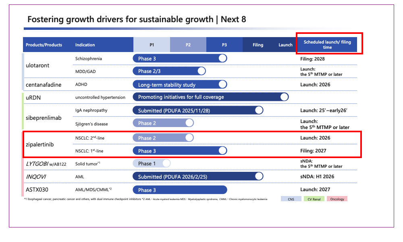The height and width of the screenshot is (242, 403).
Task: Click the Long-term stability study bar
Action: tap(179, 85)
